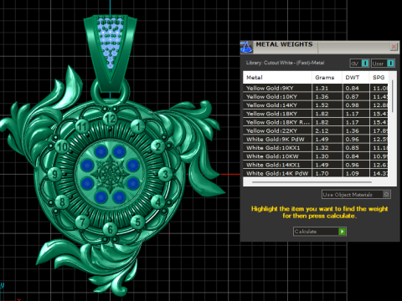
Task: Select the White Gold:10KX1 row
Action: coord(316,148)
